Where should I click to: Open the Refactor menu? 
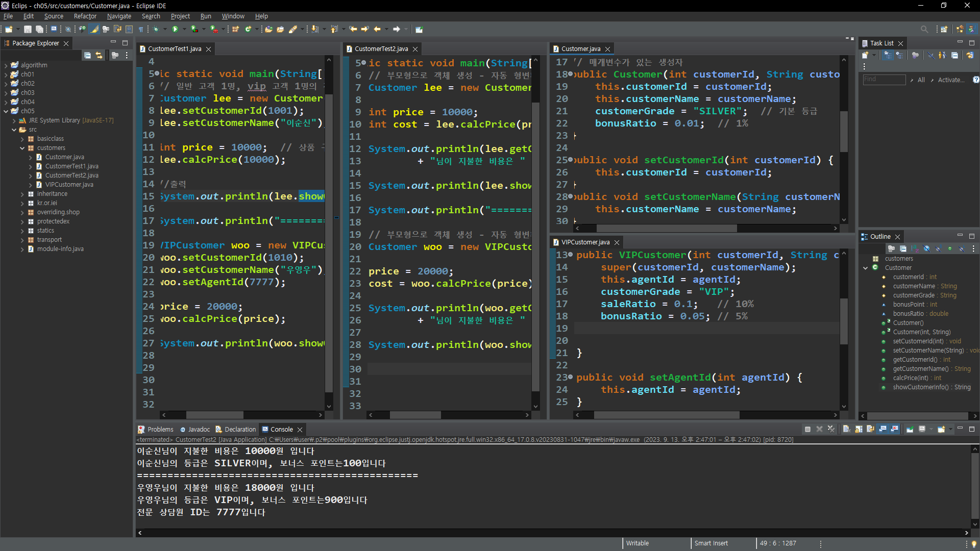click(x=85, y=16)
